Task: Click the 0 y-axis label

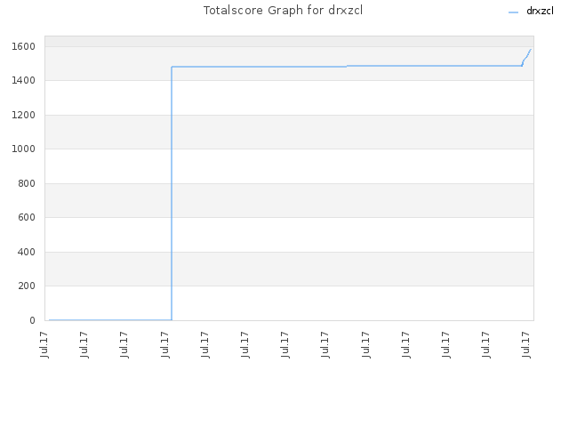Action: tap(32, 320)
